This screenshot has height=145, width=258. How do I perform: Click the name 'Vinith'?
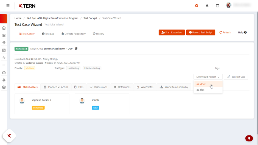(95, 100)
